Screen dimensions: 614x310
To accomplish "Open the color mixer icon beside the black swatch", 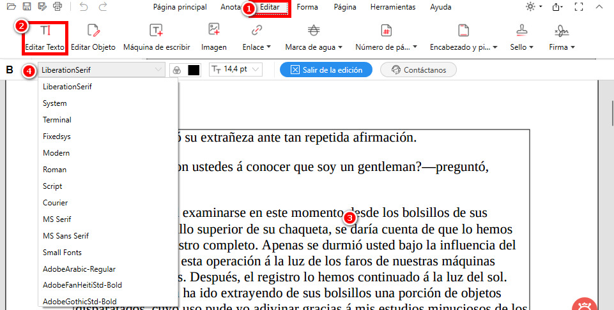I will (x=177, y=70).
